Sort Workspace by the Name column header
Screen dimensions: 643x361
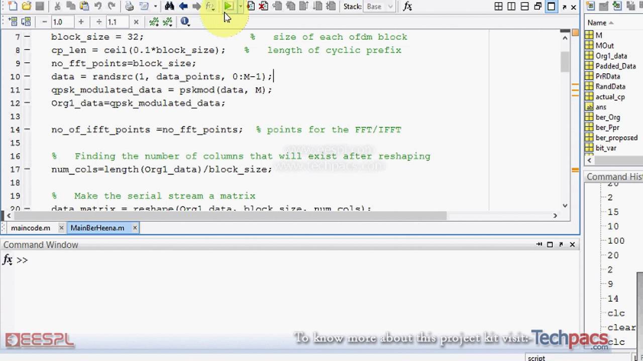click(600, 23)
